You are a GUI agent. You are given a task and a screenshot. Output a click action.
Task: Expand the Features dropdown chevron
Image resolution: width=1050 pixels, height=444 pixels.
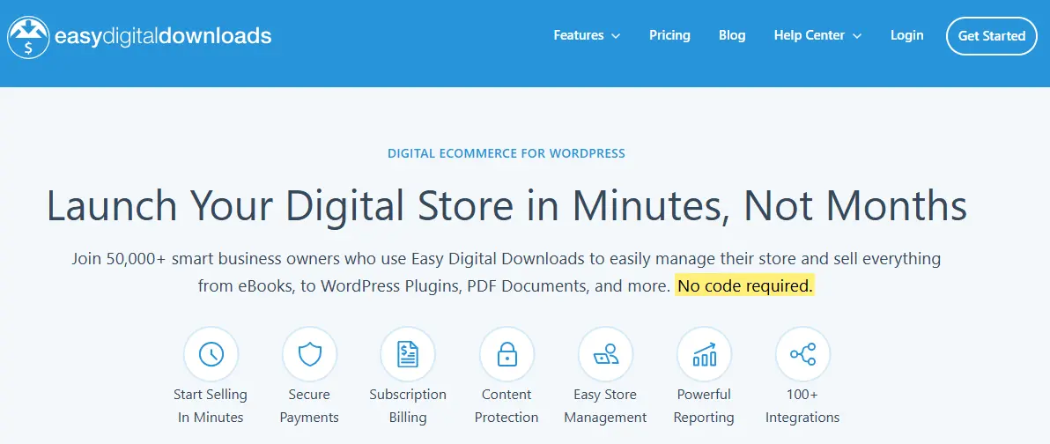[x=616, y=36]
